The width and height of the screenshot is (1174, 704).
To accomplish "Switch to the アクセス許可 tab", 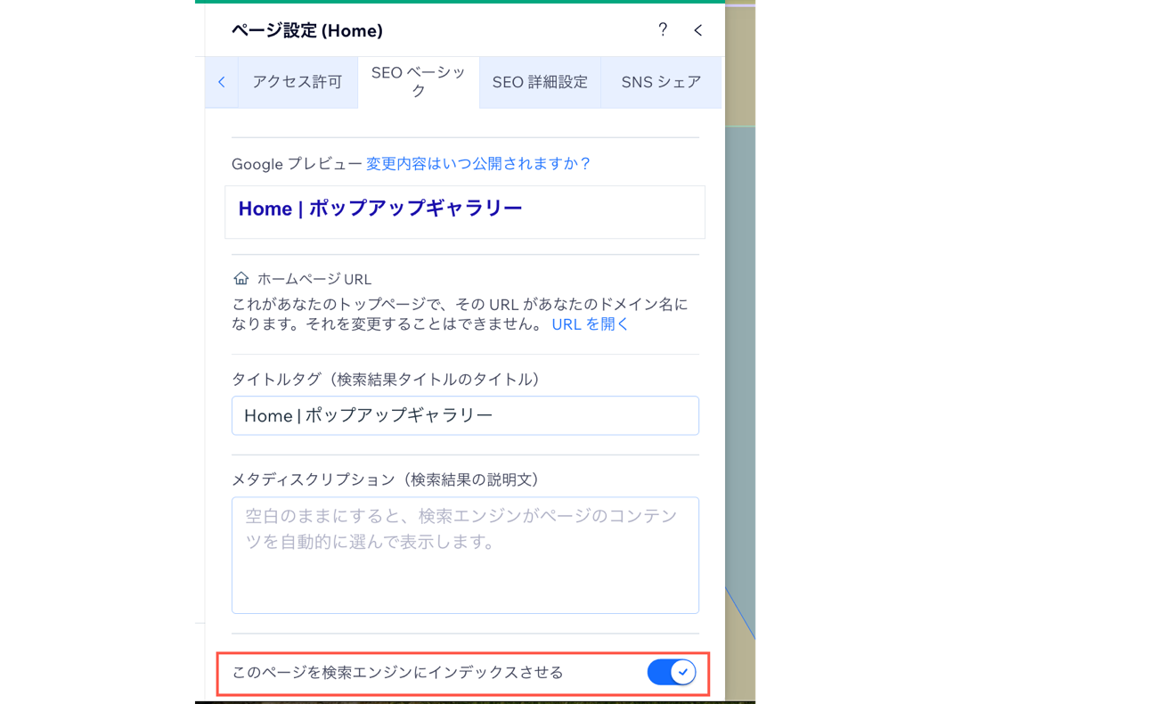I will tap(298, 81).
